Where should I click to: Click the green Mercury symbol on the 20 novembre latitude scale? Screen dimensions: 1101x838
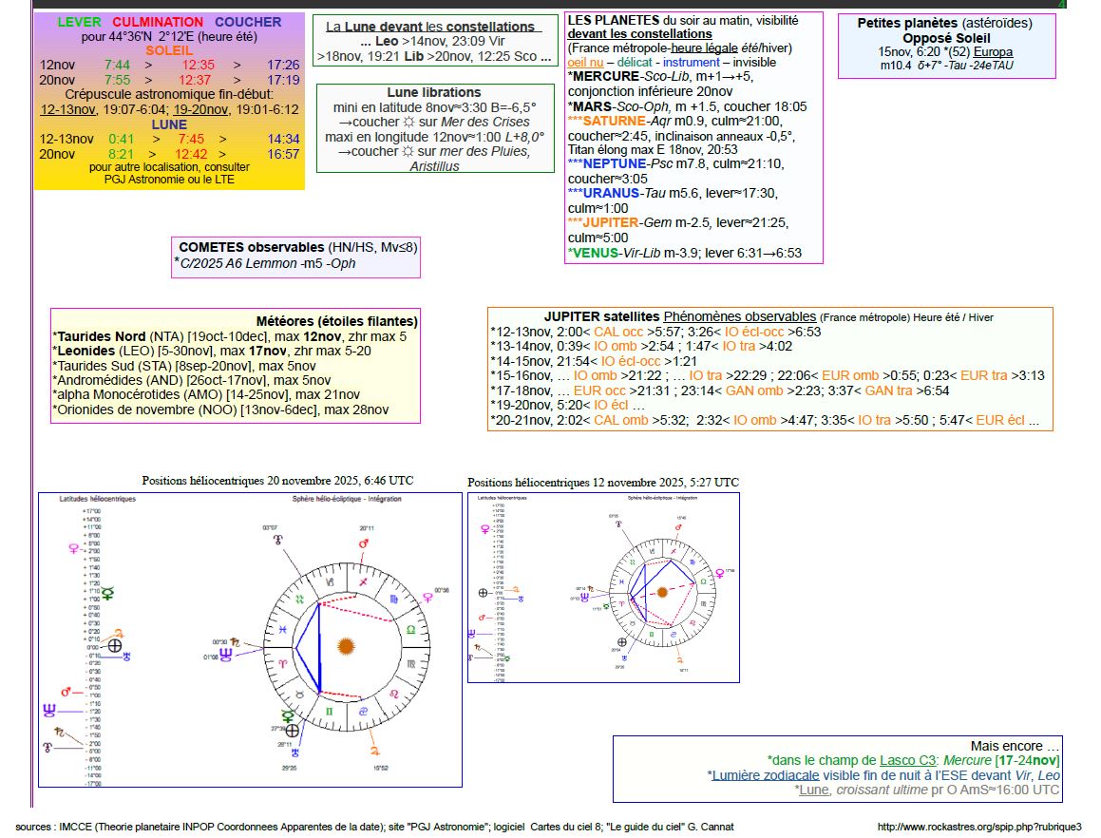tap(108, 593)
